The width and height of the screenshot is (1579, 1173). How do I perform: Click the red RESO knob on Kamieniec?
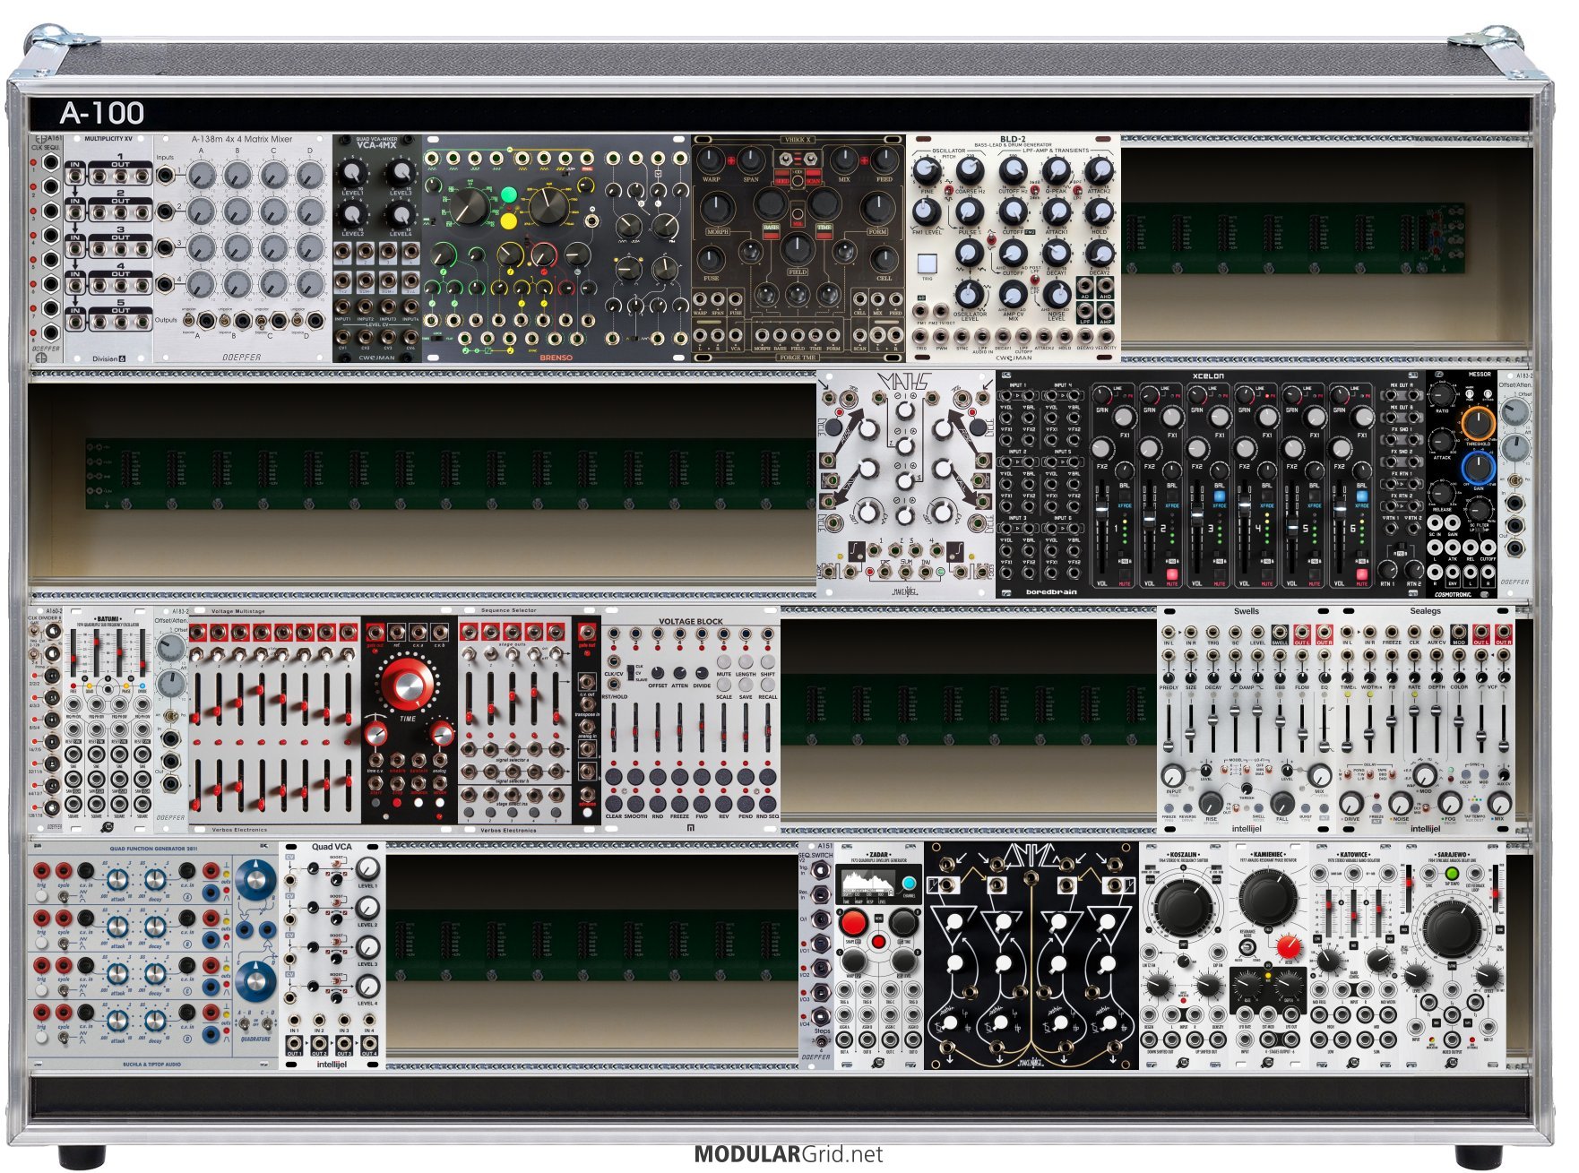(1289, 946)
